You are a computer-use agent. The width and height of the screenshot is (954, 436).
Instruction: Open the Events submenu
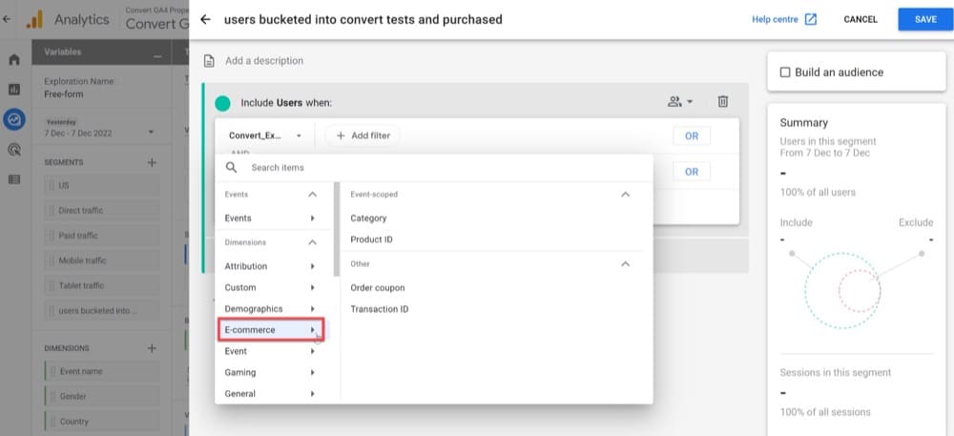[x=271, y=218]
